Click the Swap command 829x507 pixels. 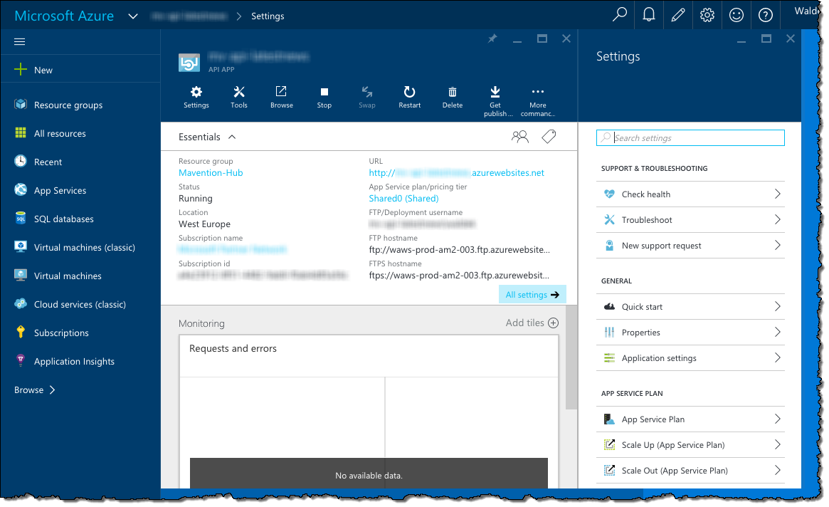click(x=367, y=98)
